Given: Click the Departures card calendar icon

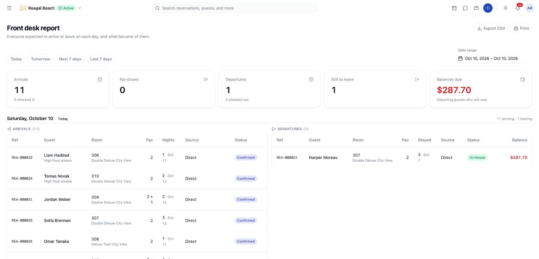Looking at the screenshot, I should [311, 79].
